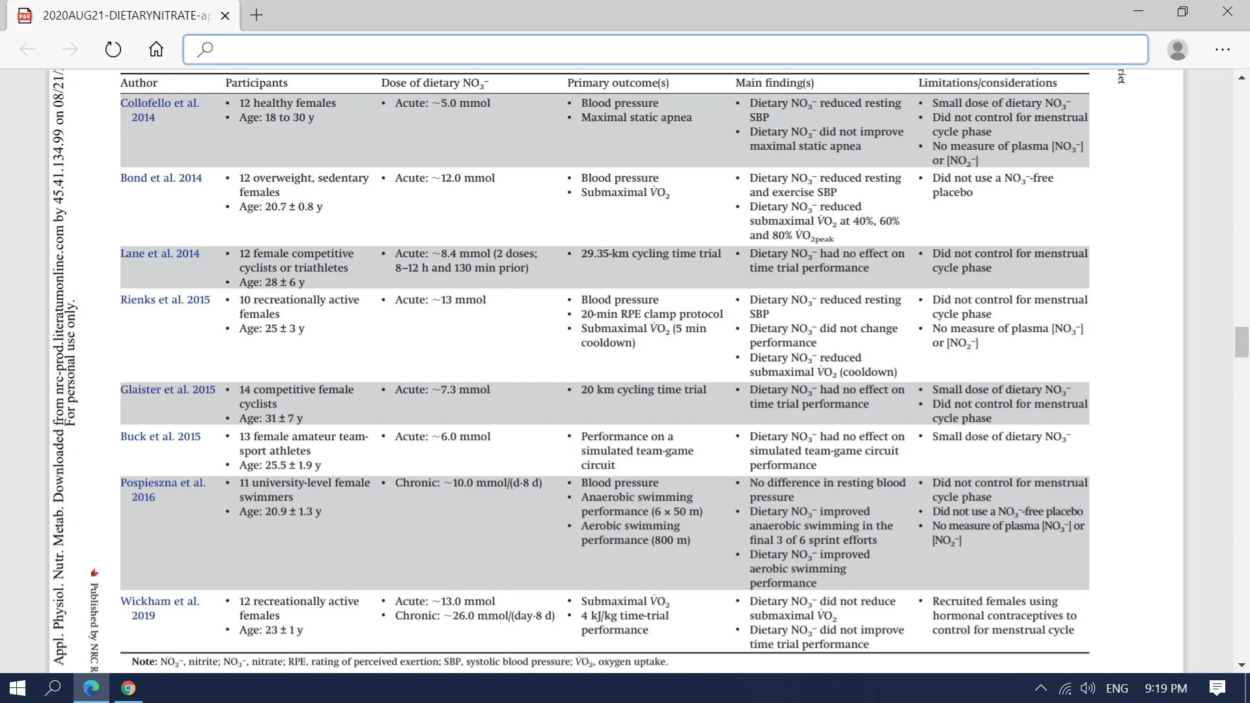Click the scrollbar down arrow

pyautogui.click(x=1242, y=665)
